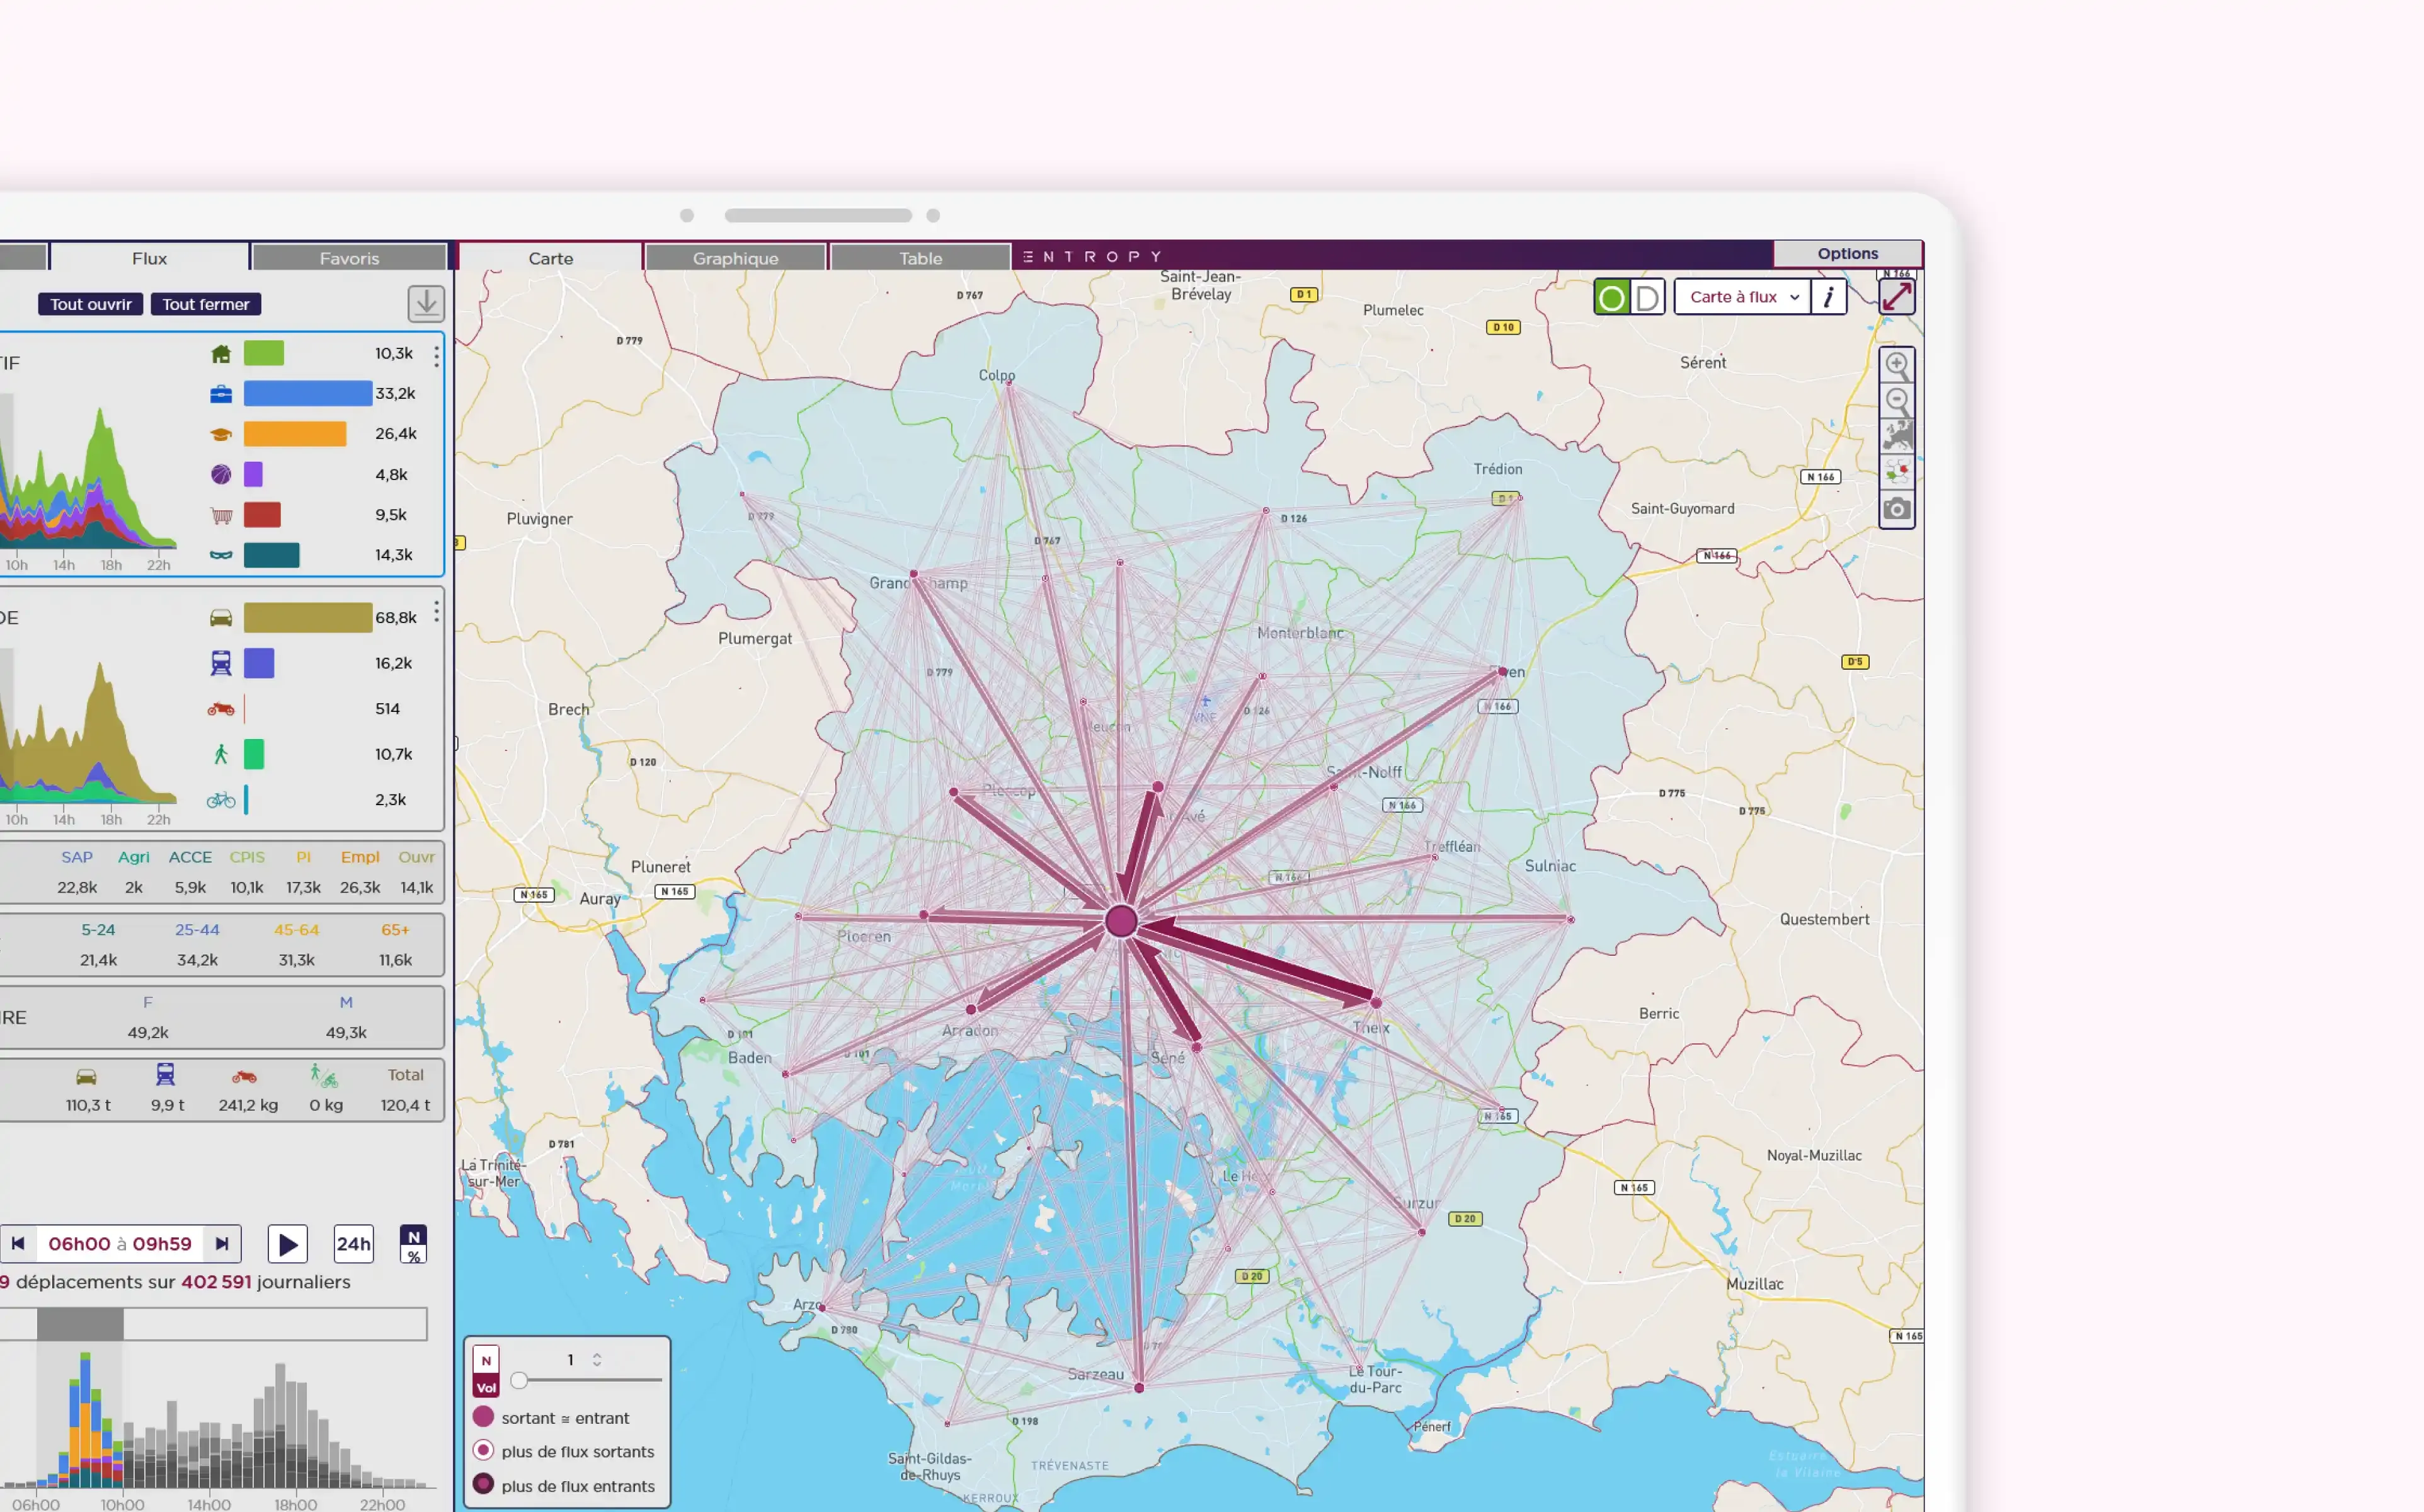This screenshot has height=1512, width=2424.
Task: Switch to the Graphique tab
Action: coord(735,258)
